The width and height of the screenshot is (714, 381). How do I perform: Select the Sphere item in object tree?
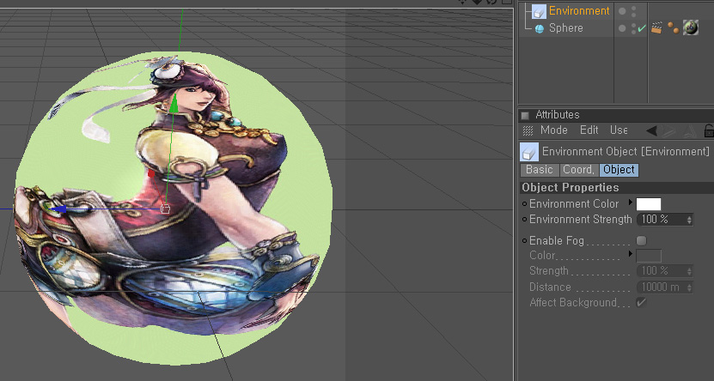(565, 28)
